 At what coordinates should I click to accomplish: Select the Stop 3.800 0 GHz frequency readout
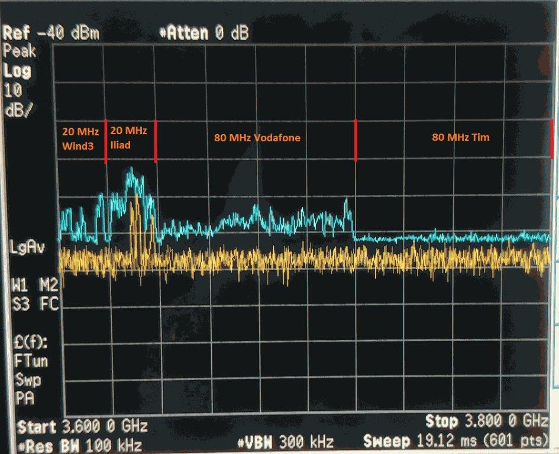click(x=487, y=421)
